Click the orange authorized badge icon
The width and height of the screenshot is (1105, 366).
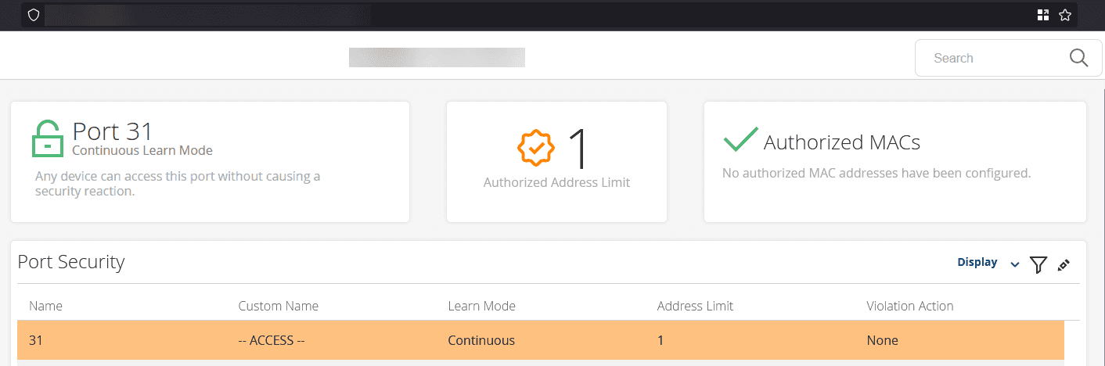pyautogui.click(x=536, y=148)
